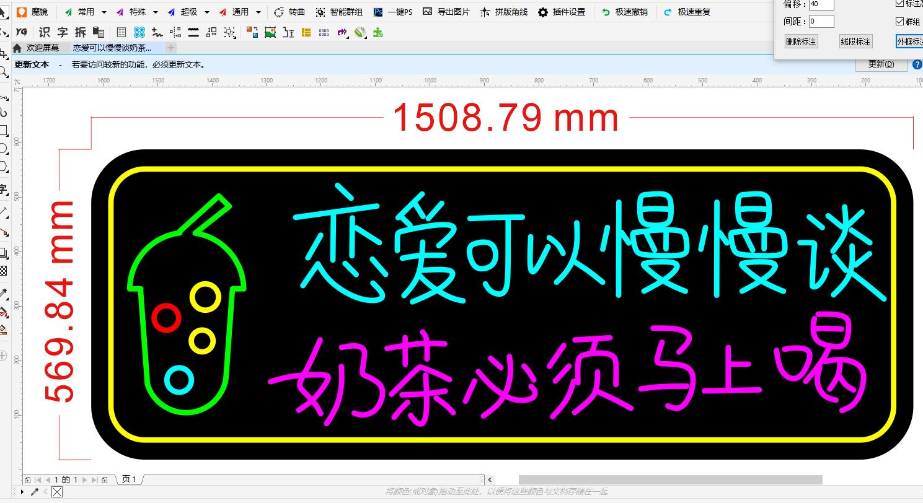Click the 字 character tool icon
This screenshot has width=923, height=503.
(x=63, y=32)
